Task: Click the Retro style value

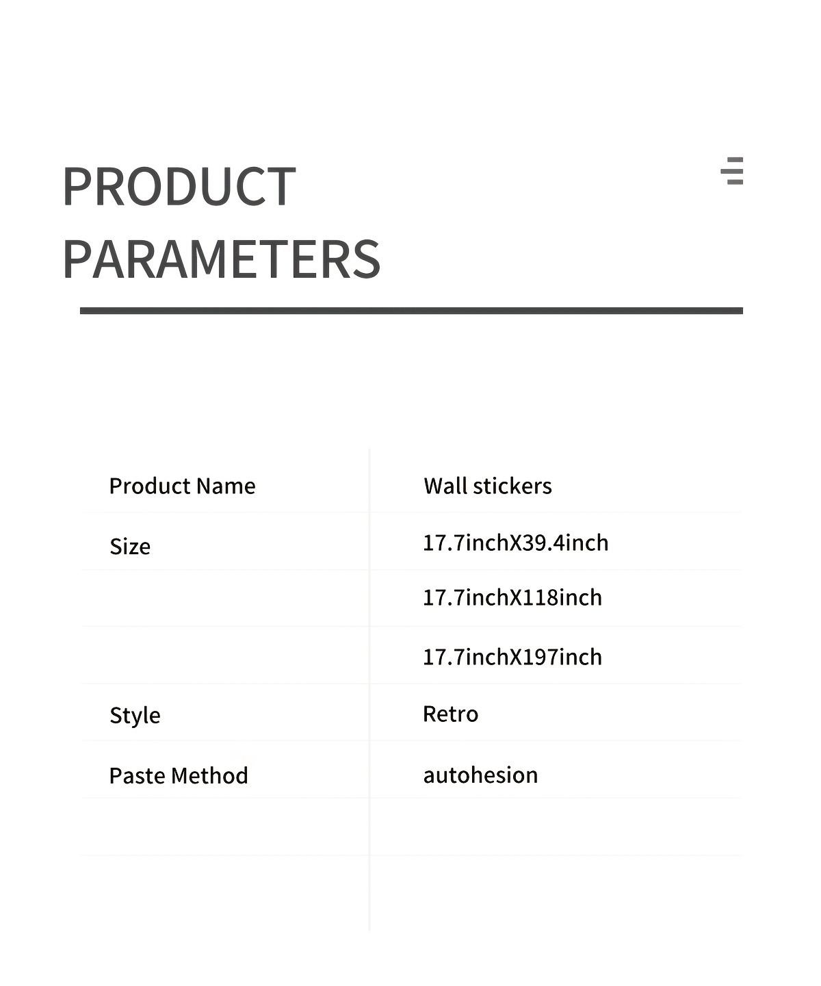Action: (x=450, y=714)
